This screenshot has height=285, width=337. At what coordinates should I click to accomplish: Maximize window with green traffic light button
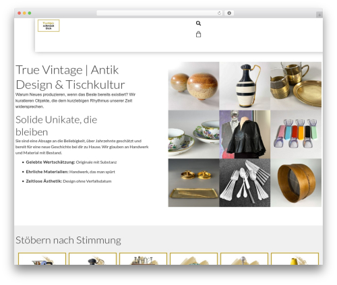point(30,13)
